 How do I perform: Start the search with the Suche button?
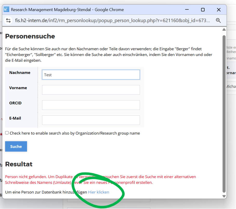coord(16,147)
